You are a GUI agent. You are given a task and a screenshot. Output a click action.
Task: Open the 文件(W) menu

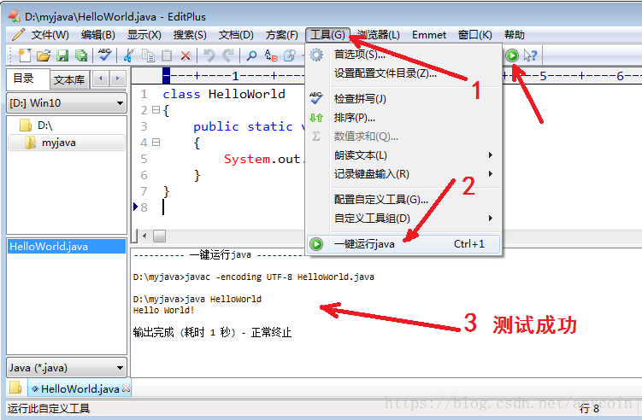pos(50,35)
